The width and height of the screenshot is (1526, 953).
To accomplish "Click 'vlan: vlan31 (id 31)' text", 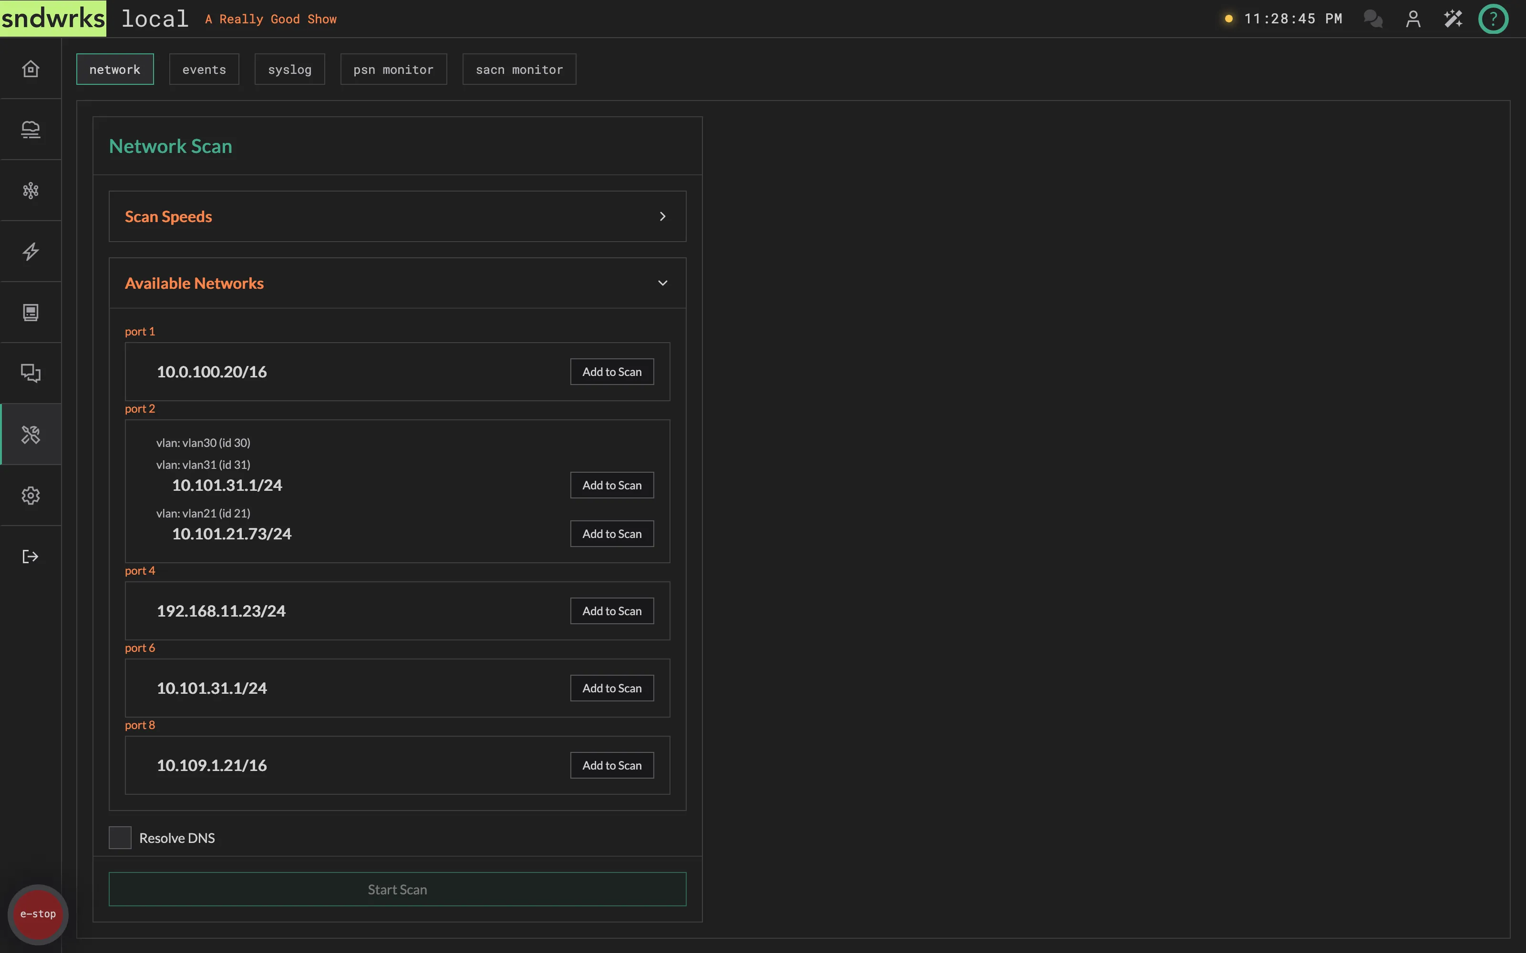I will pos(203,465).
